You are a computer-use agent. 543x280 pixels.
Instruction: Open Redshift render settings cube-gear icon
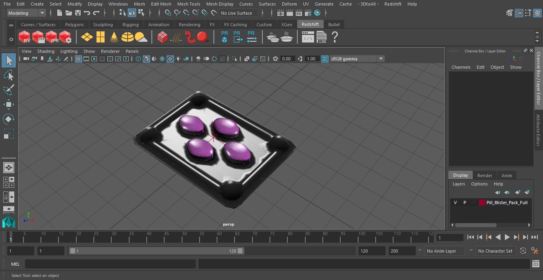point(65,37)
